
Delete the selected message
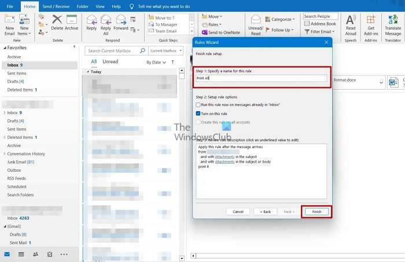pos(57,23)
